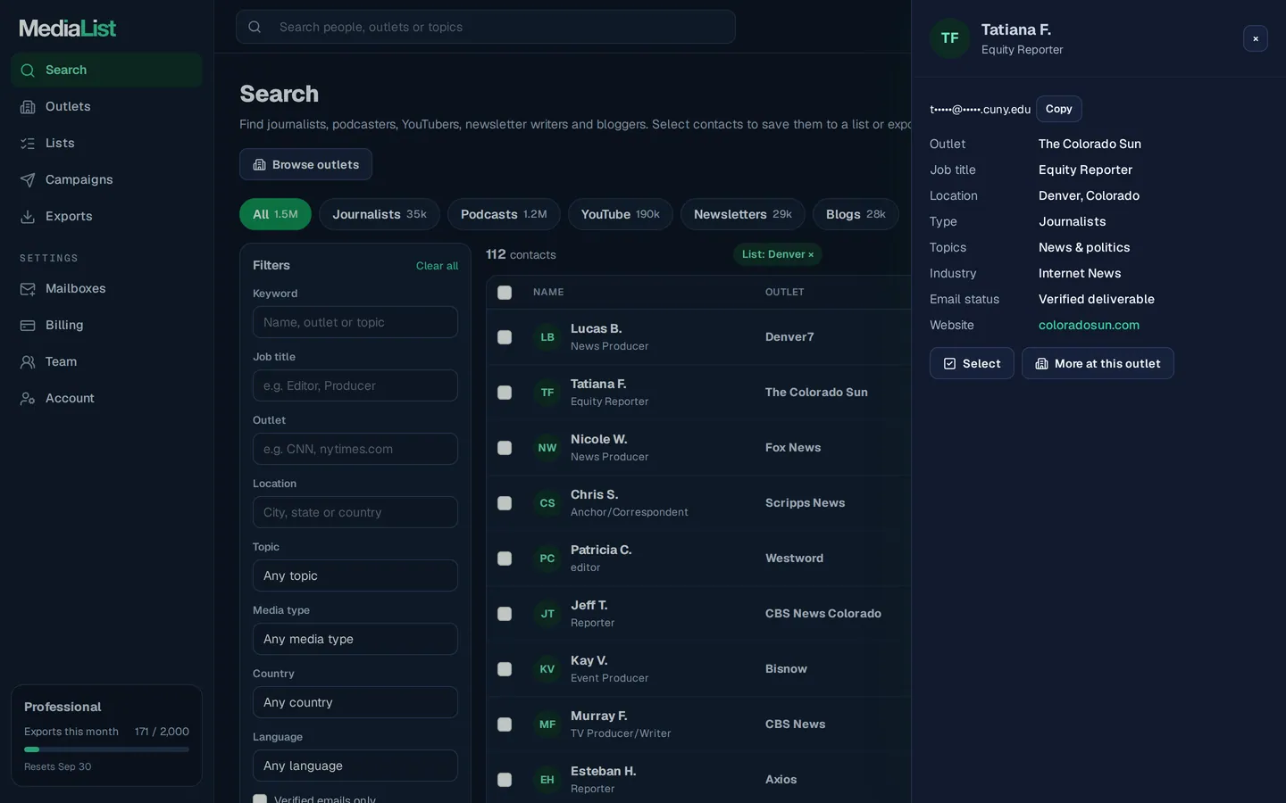
Task: Check the box for Tatiana F. row
Action: point(505,393)
